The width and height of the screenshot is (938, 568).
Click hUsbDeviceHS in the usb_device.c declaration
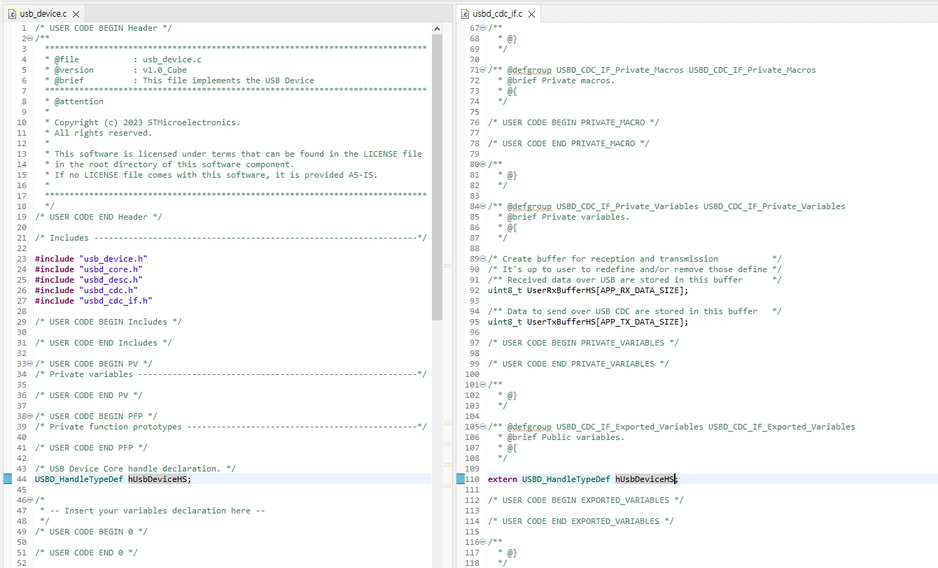click(159, 479)
